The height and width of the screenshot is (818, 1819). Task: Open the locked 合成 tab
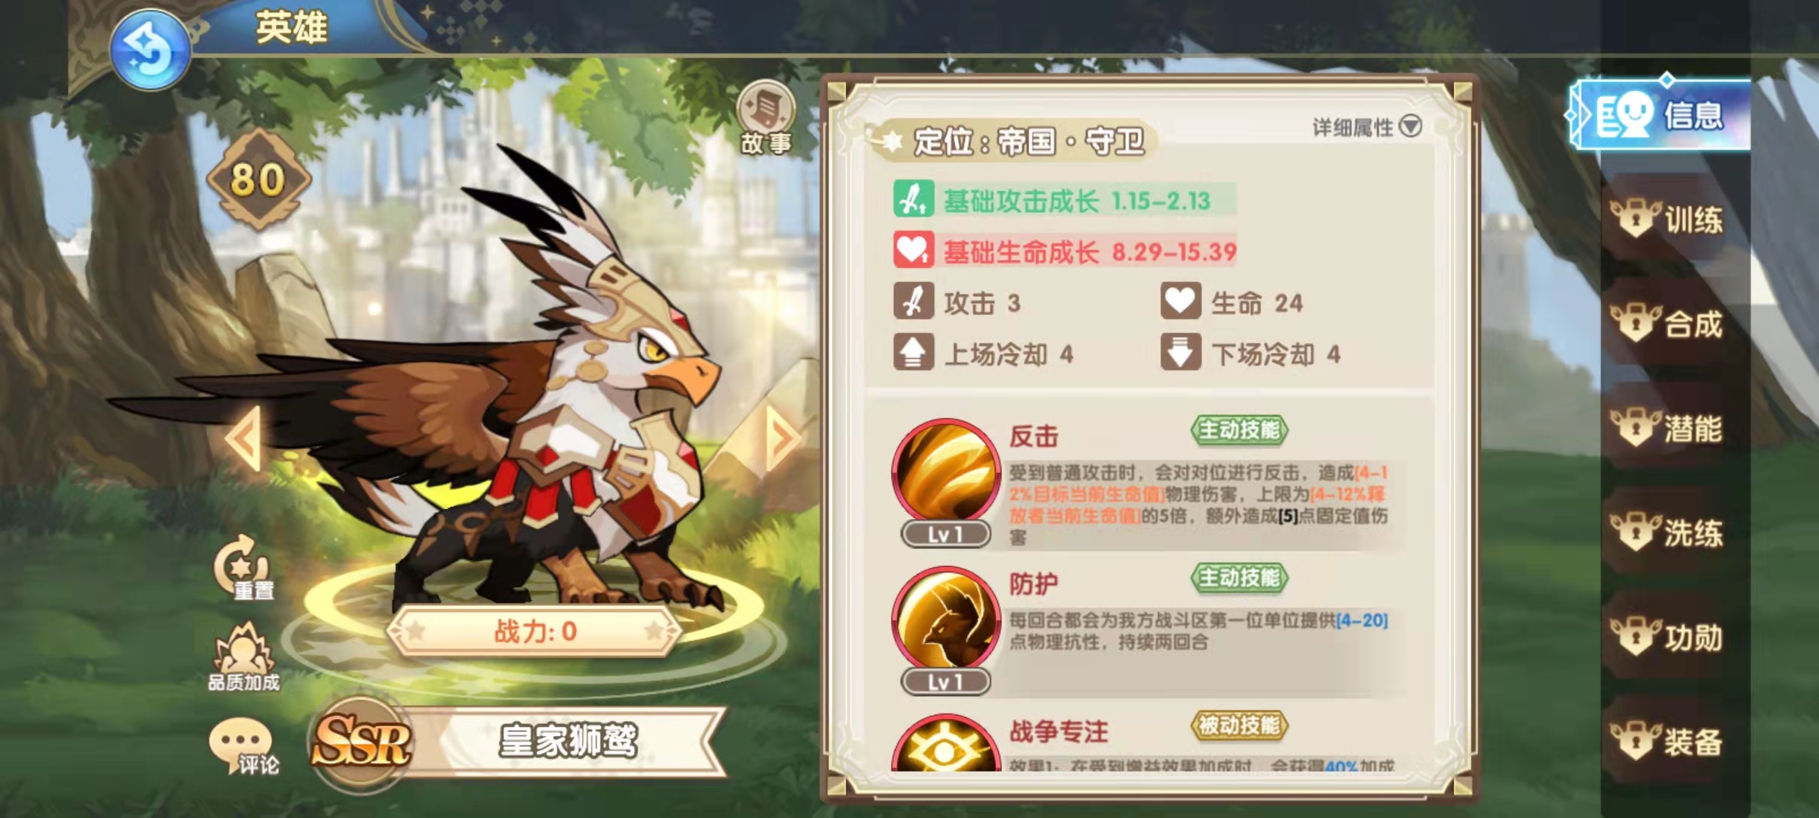point(1667,324)
